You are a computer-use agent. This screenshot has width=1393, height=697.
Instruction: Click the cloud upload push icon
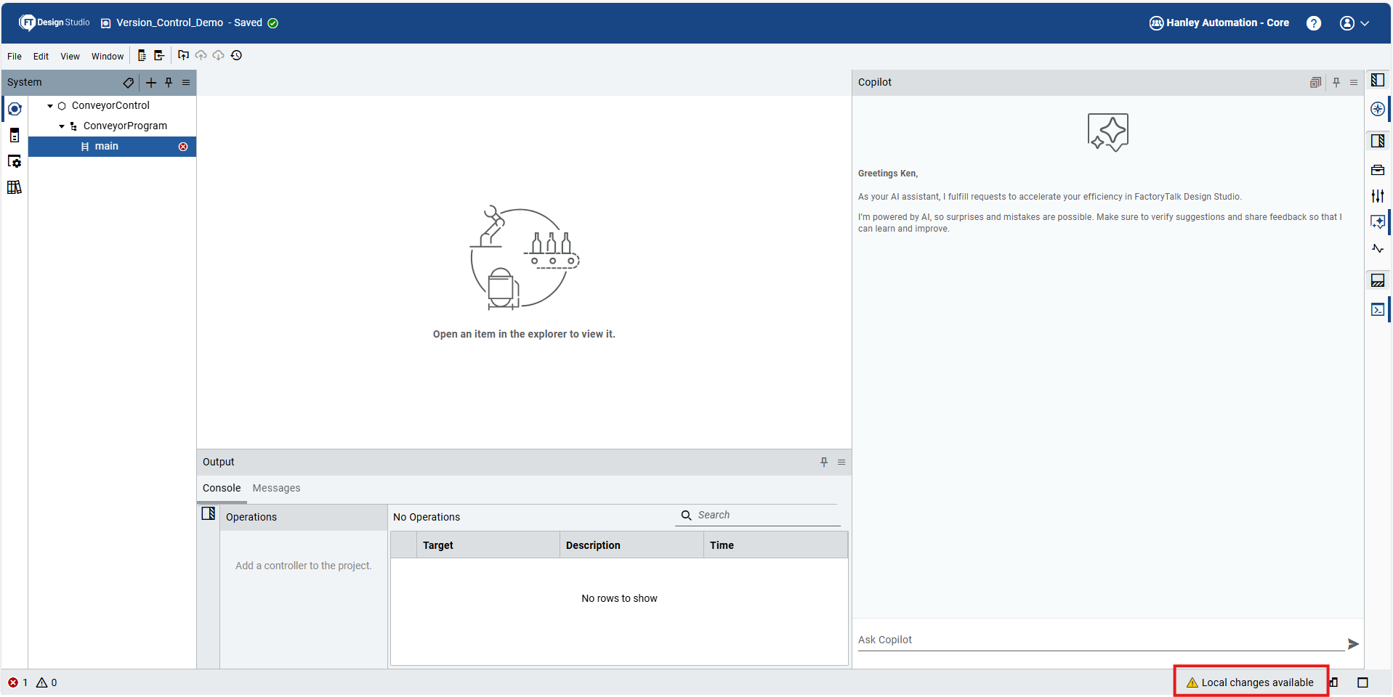pos(201,55)
